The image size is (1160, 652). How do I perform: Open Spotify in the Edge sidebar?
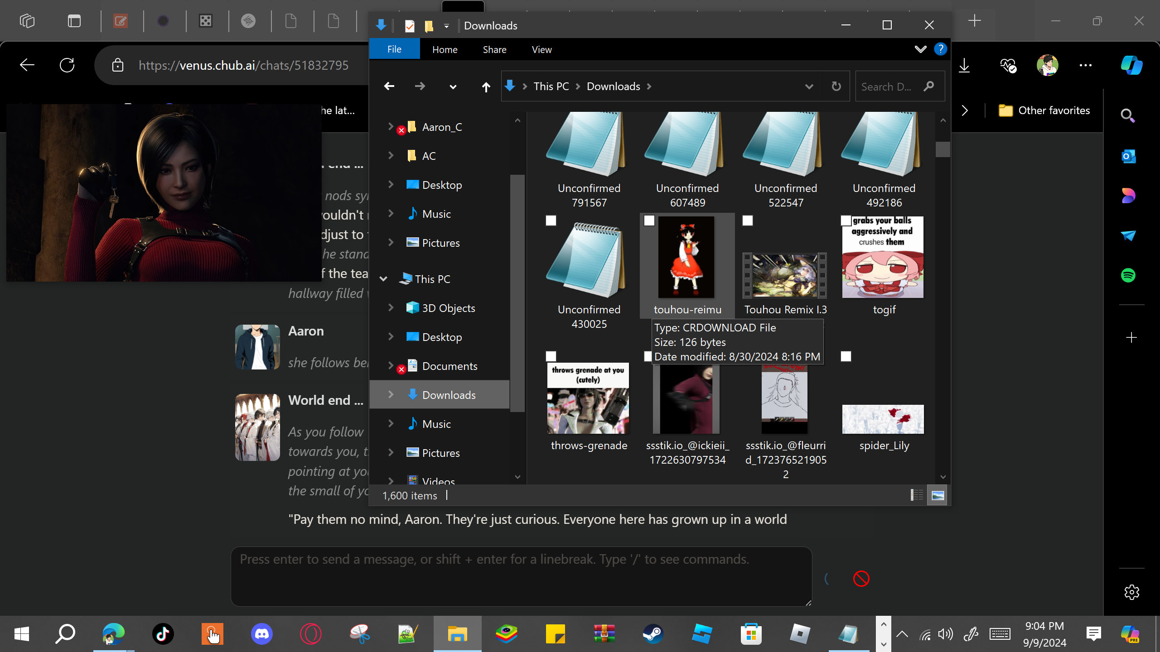[x=1128, y=275]
